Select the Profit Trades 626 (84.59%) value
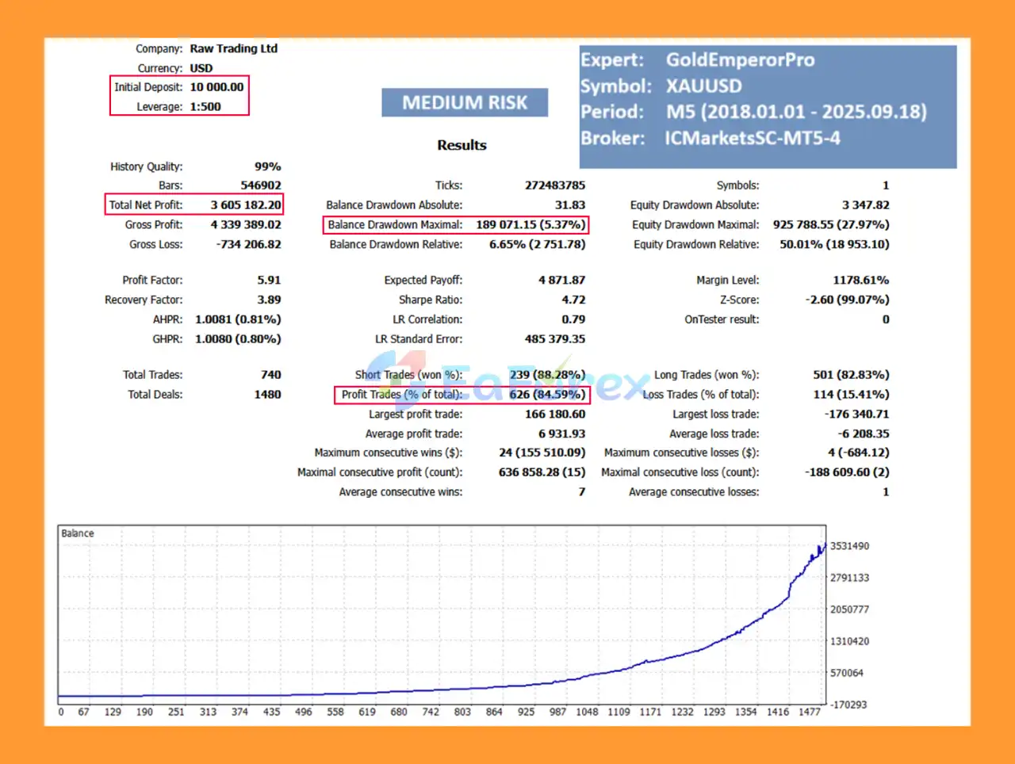 pos(546,395)
